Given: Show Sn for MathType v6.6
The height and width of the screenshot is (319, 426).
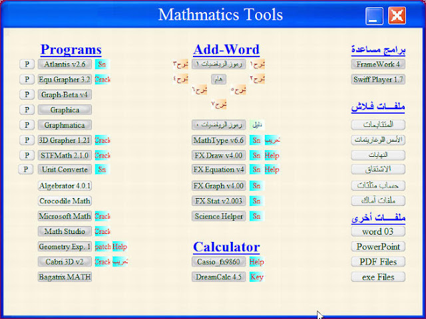Looking at the screenshot, I should tap(256, 140).
